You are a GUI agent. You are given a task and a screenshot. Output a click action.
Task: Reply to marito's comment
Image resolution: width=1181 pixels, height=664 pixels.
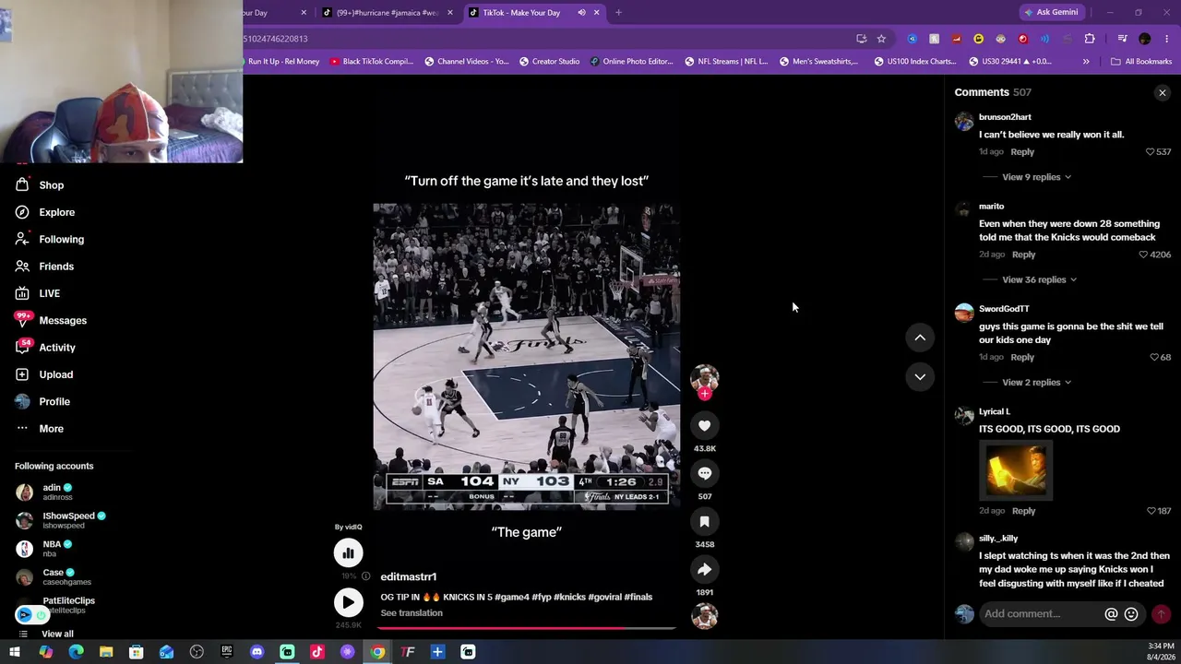[x=1023, y=255]
